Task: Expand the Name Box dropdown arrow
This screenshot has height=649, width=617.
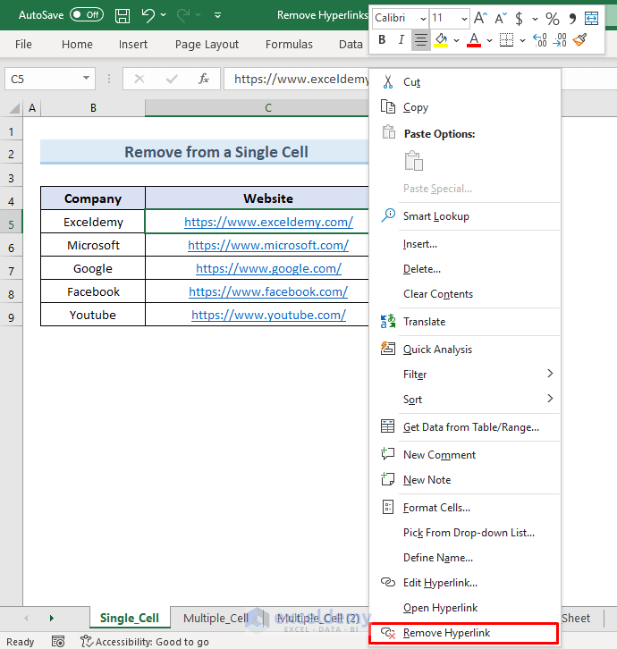Action: tap(86, 79)
